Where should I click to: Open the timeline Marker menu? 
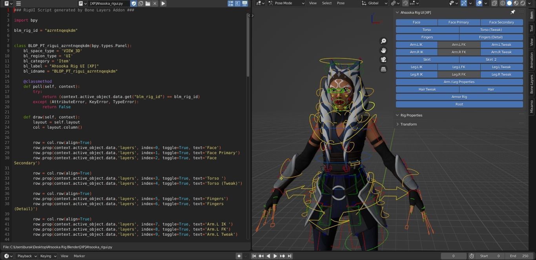coord(79,256)
